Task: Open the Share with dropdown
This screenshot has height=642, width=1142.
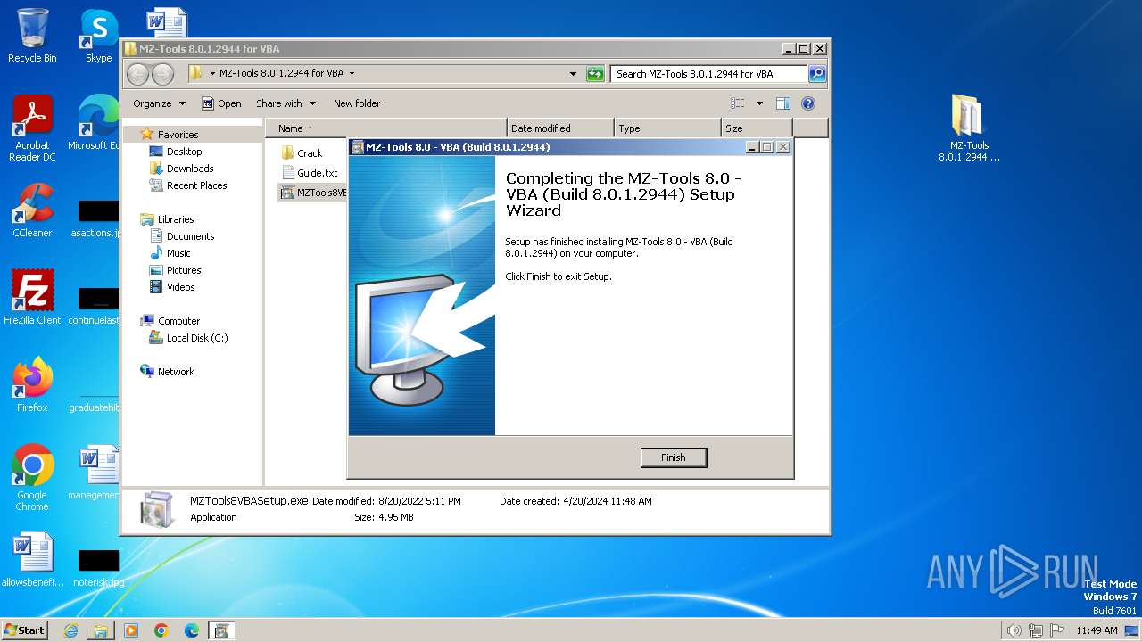Action: pyautogui.click(x=285, y=103)
